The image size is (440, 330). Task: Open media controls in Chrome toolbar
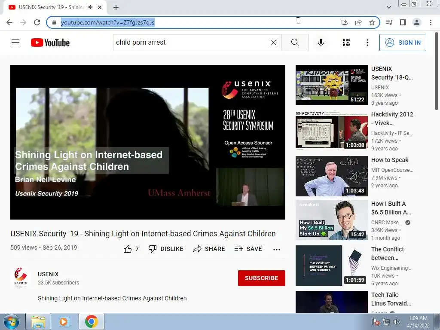pyautogui.click(x=389, y=22)
